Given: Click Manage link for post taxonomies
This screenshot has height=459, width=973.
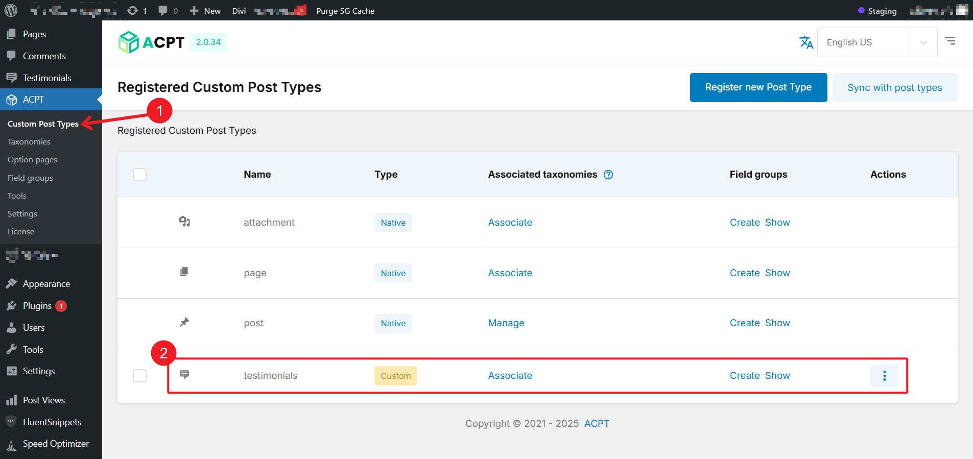Looking at the screenshot, I should coord(506,323).
